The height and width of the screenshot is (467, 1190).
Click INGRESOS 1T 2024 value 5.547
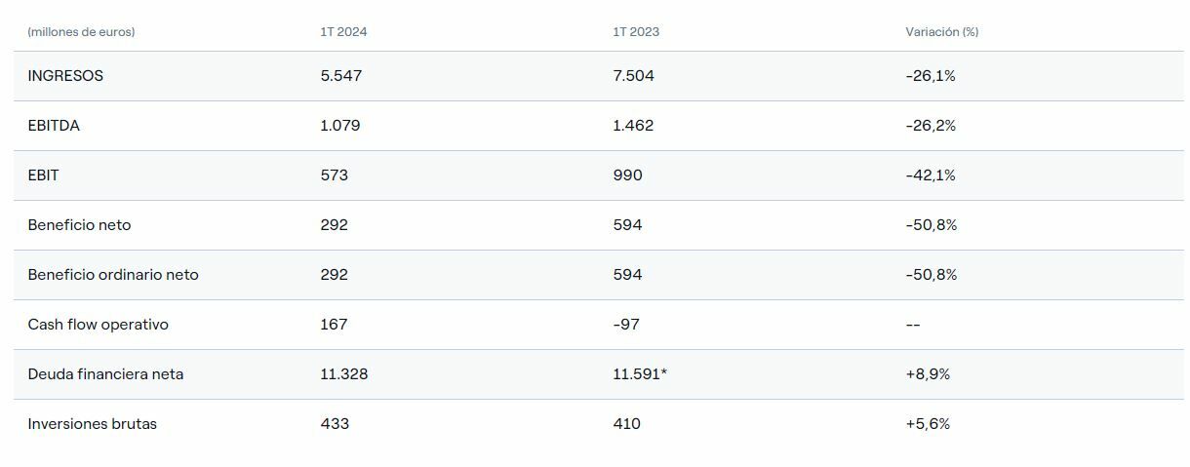[340, 76]
